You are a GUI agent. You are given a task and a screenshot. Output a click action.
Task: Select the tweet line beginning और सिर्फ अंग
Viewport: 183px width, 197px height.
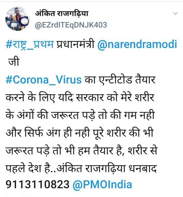pyautogui.click(x=79, y=132)
